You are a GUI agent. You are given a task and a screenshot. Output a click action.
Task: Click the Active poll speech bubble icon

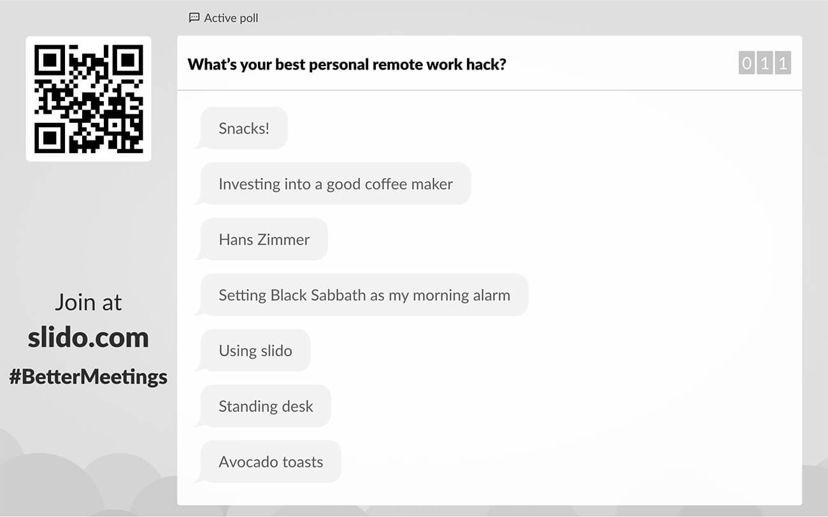point(194,18)
